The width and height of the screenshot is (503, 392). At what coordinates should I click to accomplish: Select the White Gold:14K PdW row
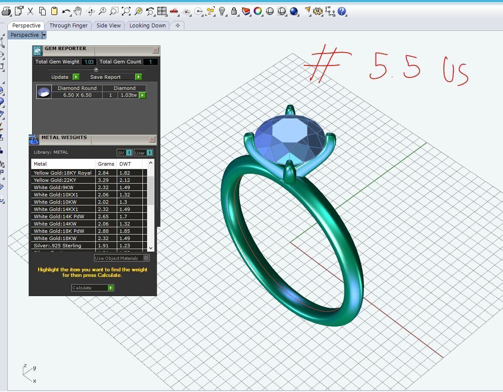pyautogui.click(x=89, y=217)
